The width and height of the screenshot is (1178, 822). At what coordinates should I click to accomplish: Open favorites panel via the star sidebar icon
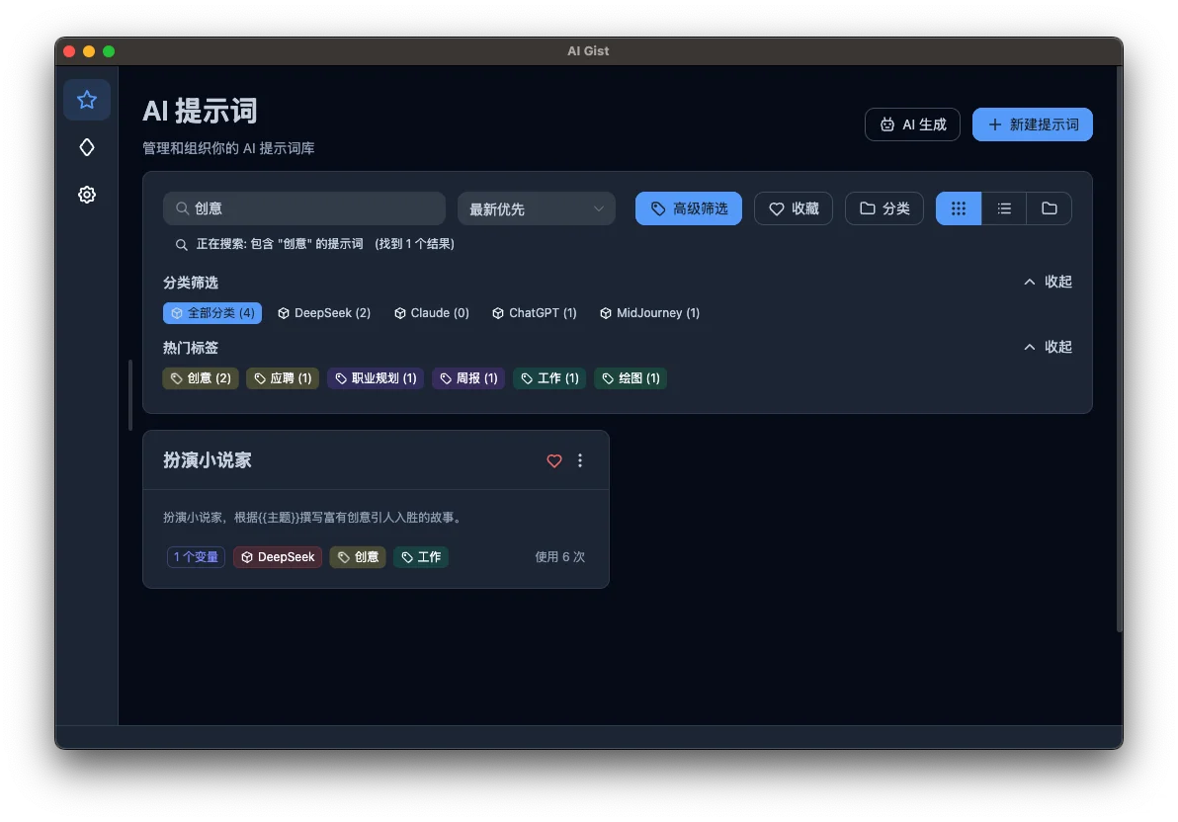point(87,100)
